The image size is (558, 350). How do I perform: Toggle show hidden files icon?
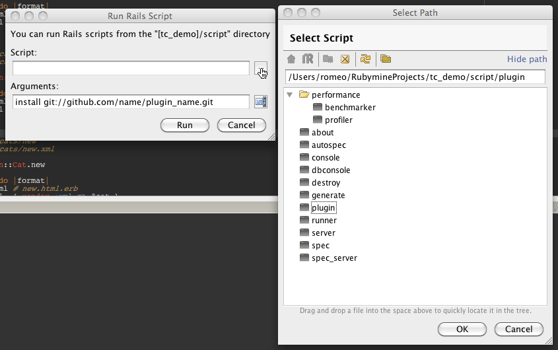coord(386,59)
